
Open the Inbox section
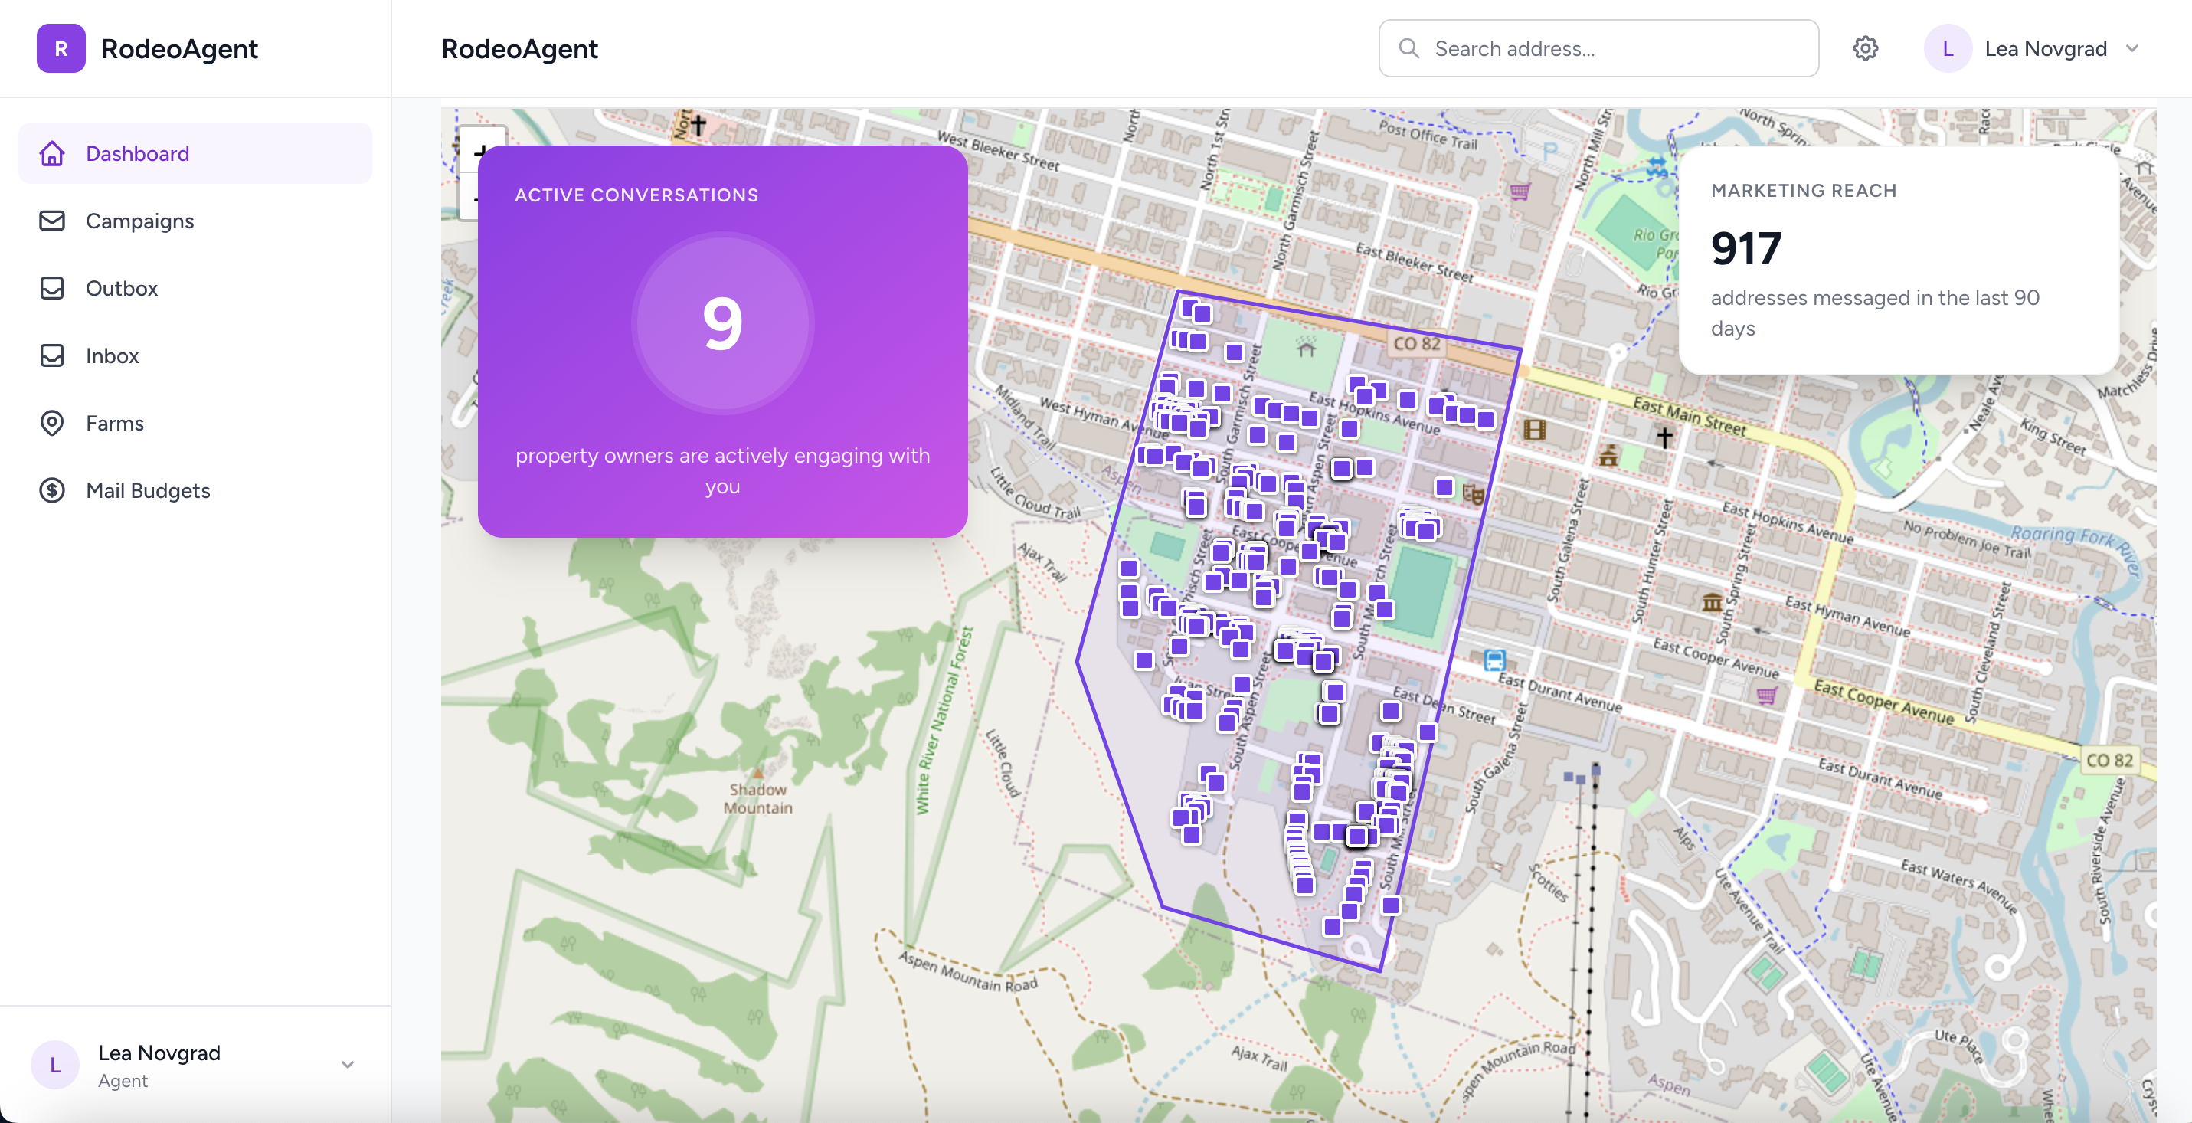[195, 355]
